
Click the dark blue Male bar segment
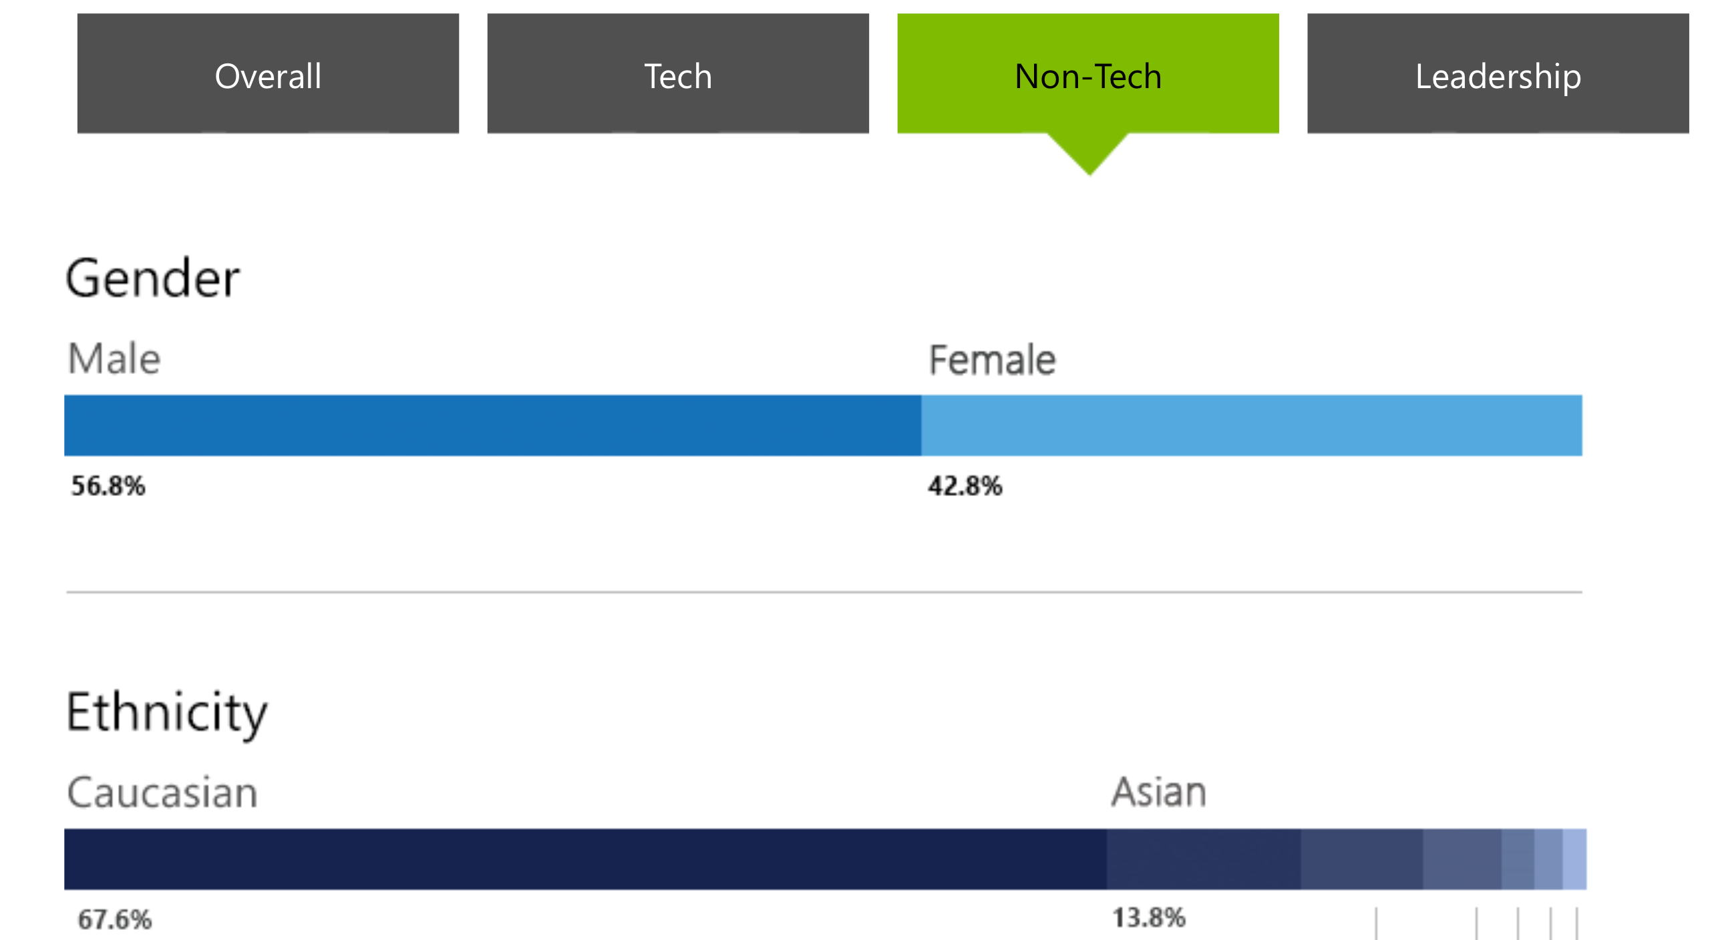coord(492,425)
